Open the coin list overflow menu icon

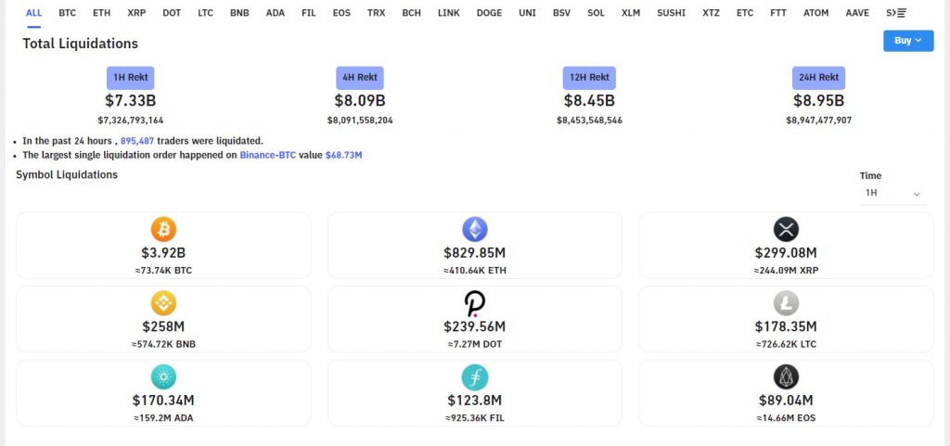(902, 13)
